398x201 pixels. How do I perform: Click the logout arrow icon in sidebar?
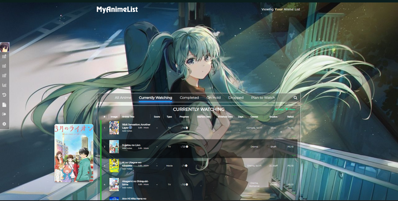(x=4, y=114)
